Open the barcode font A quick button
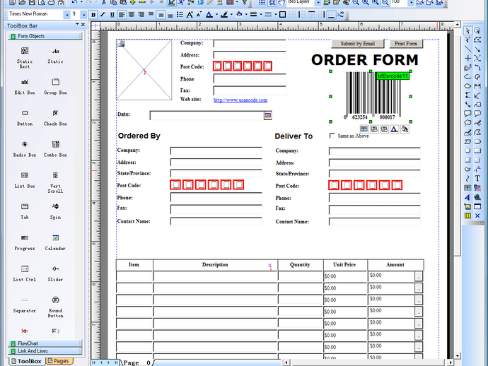 [x=395, y=129]
